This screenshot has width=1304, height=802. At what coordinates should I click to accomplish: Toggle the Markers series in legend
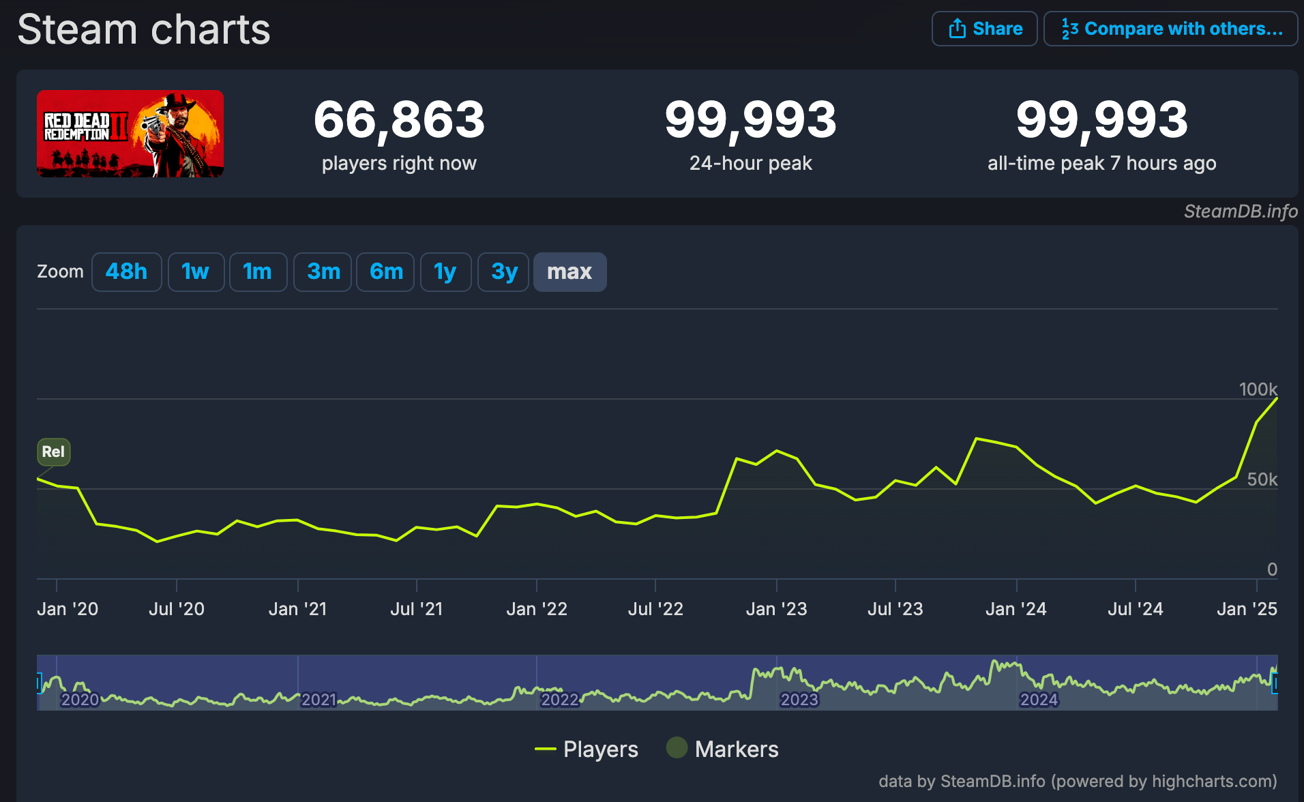722,749
